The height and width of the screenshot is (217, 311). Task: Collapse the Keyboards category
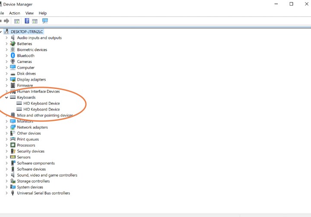point(6,97)
